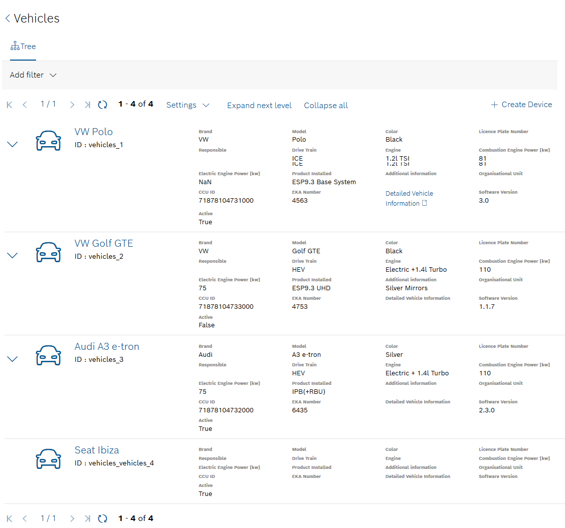Open the Add filter dropdown
Screen dimensions: 565x528
pos(33,75)
